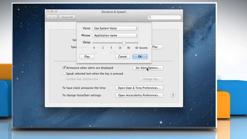247x139 pixels.
Task: Go forward with the right arrow button
Action: (54, 17)
